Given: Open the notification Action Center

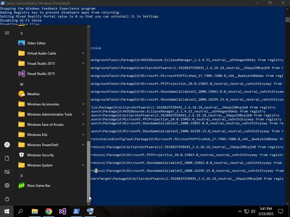Looking at the screenshot, I should click(281, 211).
